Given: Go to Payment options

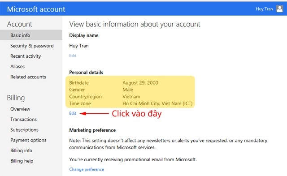Looking at the screenshot, I should tap(28, 140).
